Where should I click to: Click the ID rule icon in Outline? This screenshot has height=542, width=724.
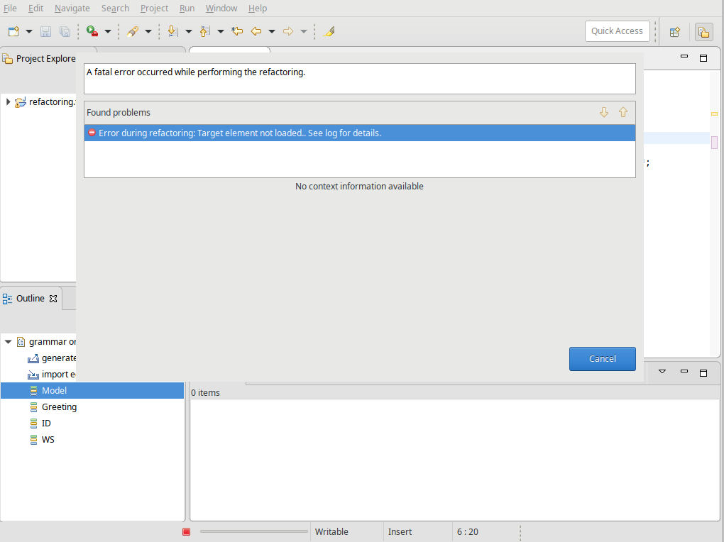[33, 424]
